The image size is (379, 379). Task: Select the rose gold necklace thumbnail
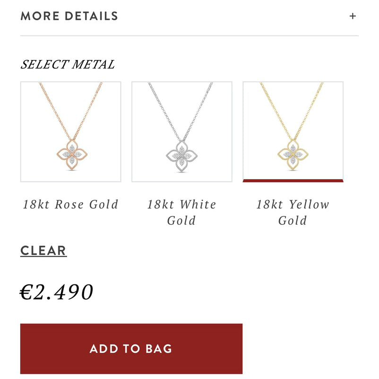(x=70, y=132)
